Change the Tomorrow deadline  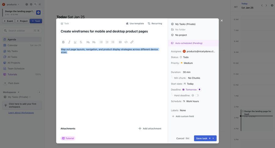(x=189, y=90)
